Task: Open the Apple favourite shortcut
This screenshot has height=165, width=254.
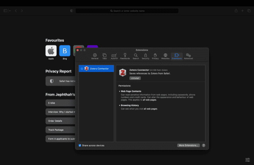Action: click(x=51, y=51)
